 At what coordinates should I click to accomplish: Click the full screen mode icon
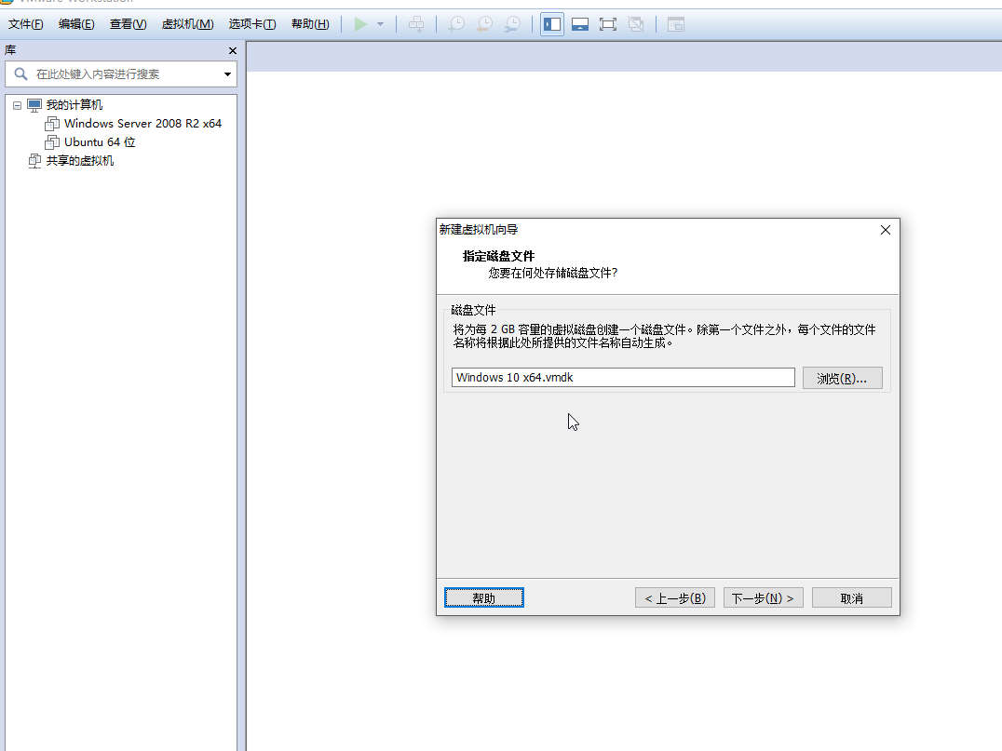608,24
